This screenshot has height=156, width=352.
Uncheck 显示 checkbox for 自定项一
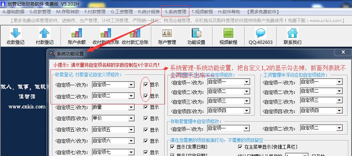pyautogui.click(x=146, y=84)
